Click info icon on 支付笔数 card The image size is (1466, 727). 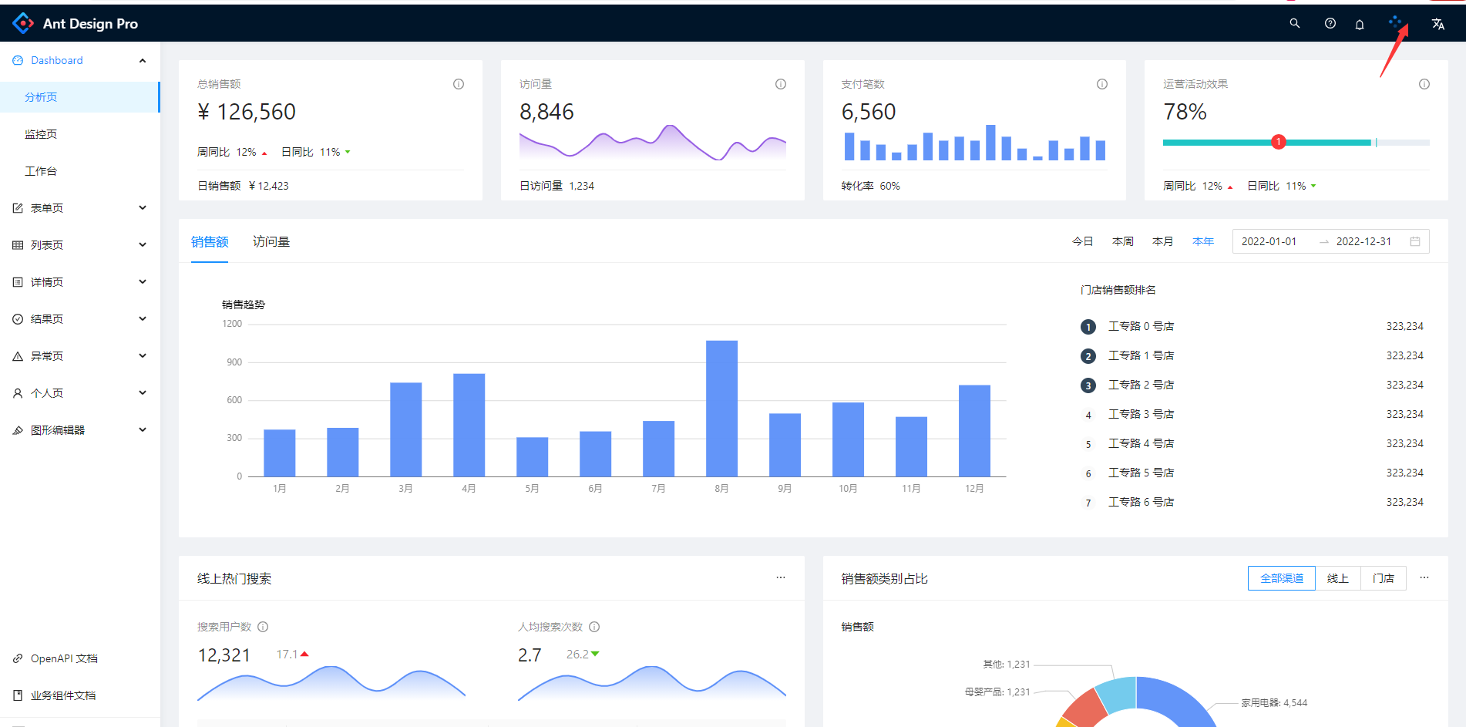pyautogui.click(x=1102, y=84)
